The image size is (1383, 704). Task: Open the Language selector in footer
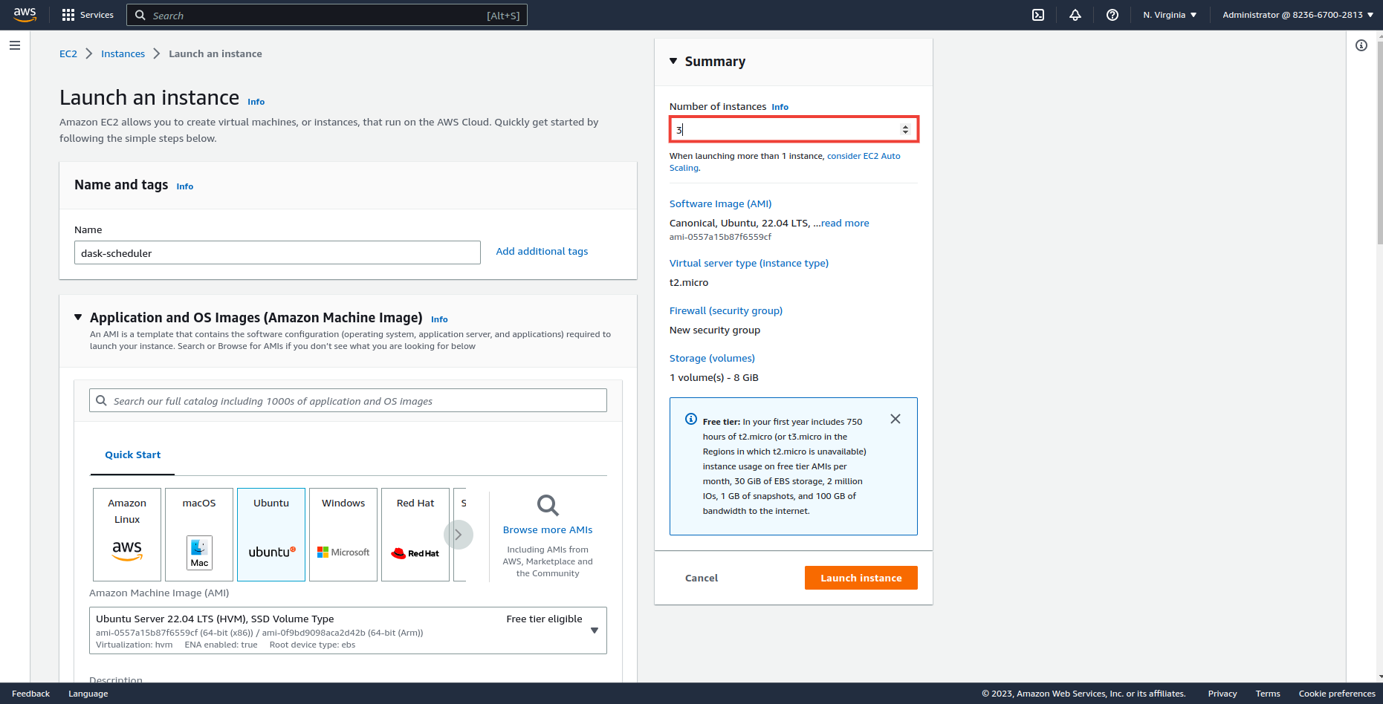[x=88, y=694]
